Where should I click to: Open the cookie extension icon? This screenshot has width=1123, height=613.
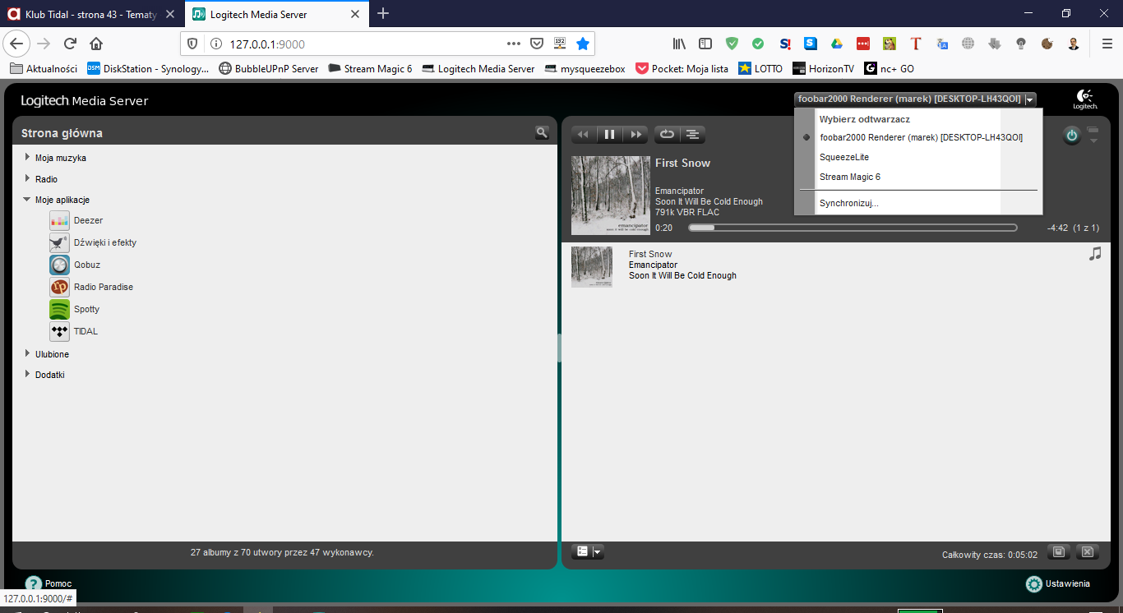pos(1047,44)
